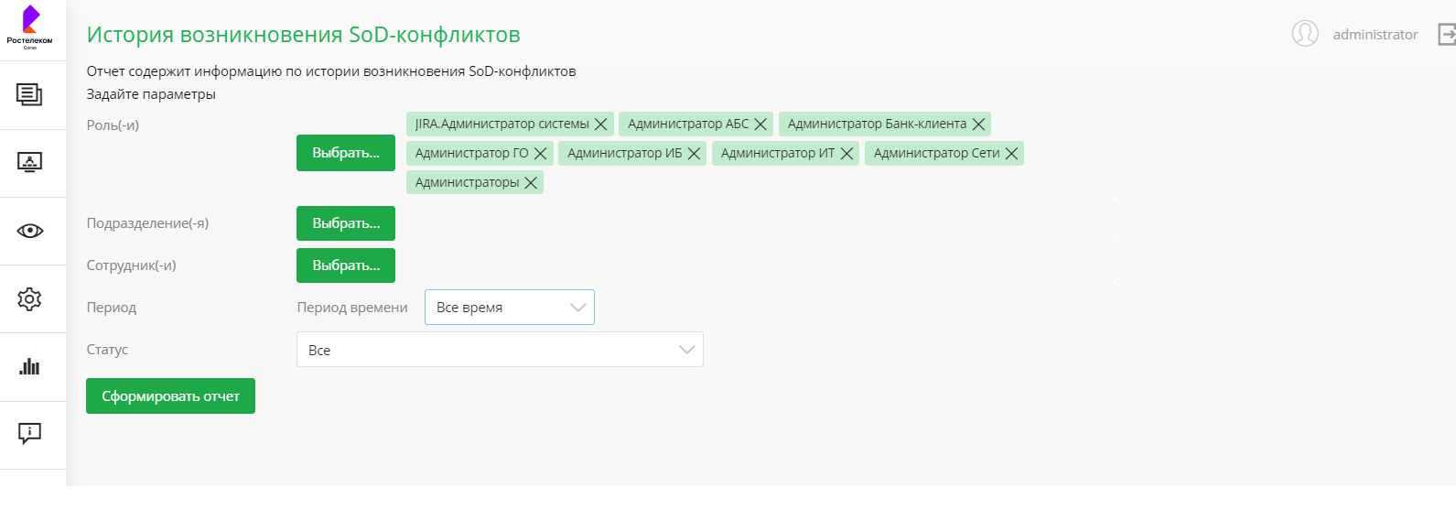Click the info speech bubble icon
This screenshot has width=1456, height=509.
coord(29,433)
